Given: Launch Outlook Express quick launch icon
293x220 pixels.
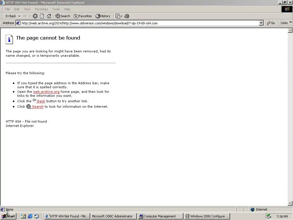Looking at the screenshot, I should click(37, 217).
